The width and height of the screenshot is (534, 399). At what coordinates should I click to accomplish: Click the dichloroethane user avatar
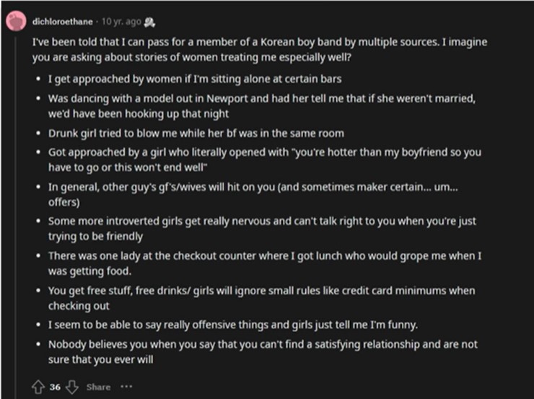pyautogui.click(x=16, y=22)
